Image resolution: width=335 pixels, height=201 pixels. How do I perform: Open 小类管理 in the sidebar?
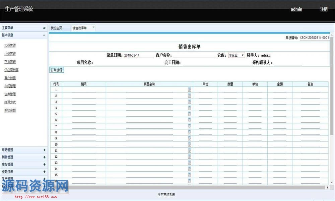(x=10, y=54)
